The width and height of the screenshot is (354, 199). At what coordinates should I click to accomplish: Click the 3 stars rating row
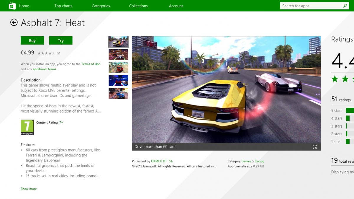point(342,126)
